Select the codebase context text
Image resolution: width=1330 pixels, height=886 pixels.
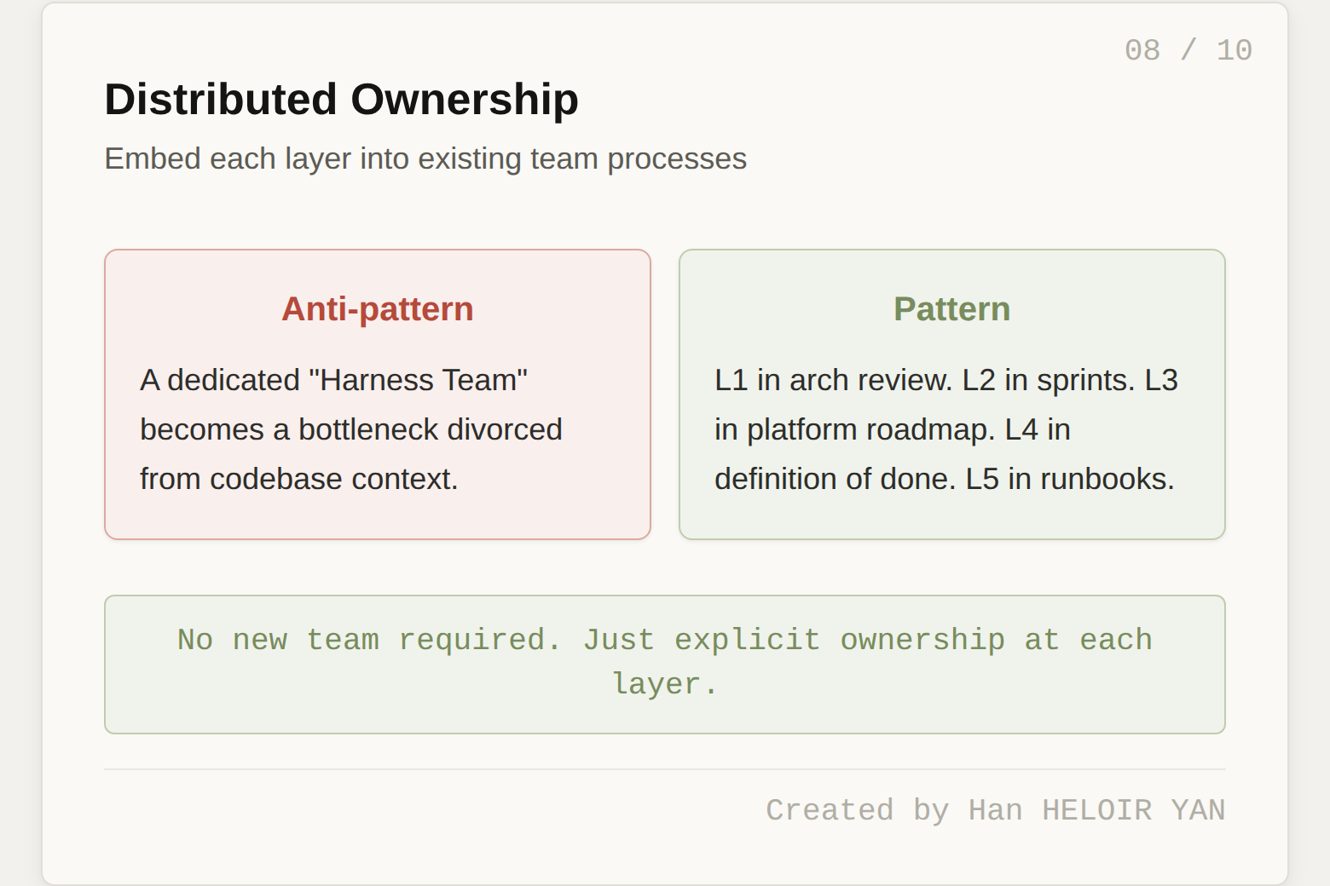click(x=299, y=479)
